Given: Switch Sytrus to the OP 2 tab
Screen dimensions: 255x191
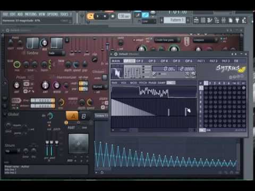Looking at the screenshot, I should [x=140, y=61].
